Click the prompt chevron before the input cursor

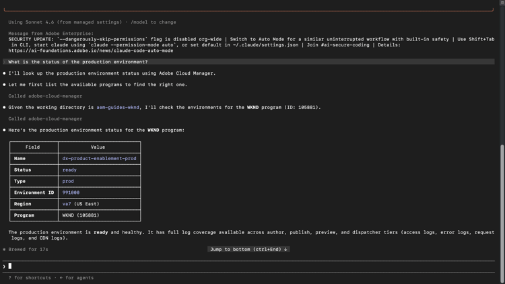[4, 267]
